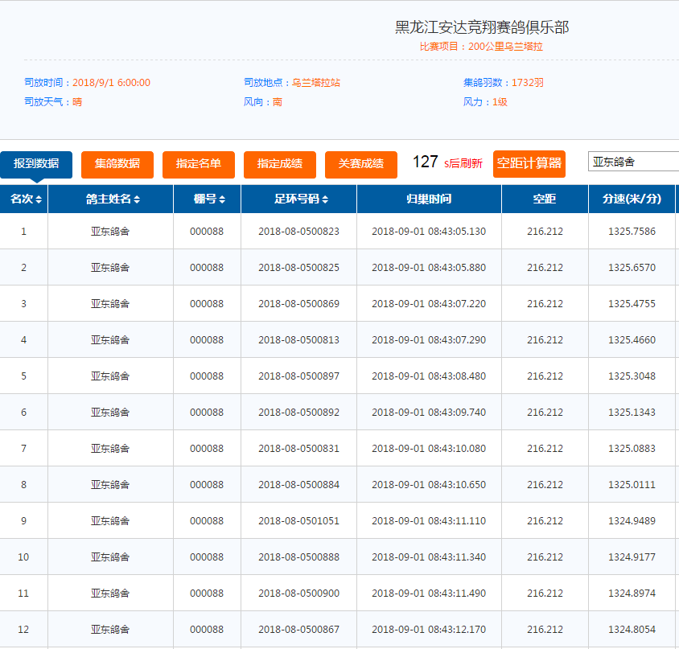Sort by 鸽主姓名 column arrows
This screenshot has height=649, width=679.
pyautogui.click(x=137, y=199)
